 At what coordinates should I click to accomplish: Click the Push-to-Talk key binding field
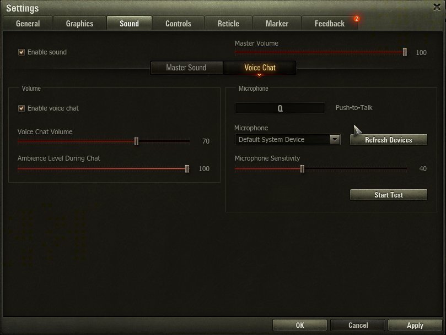coord(280,108)
